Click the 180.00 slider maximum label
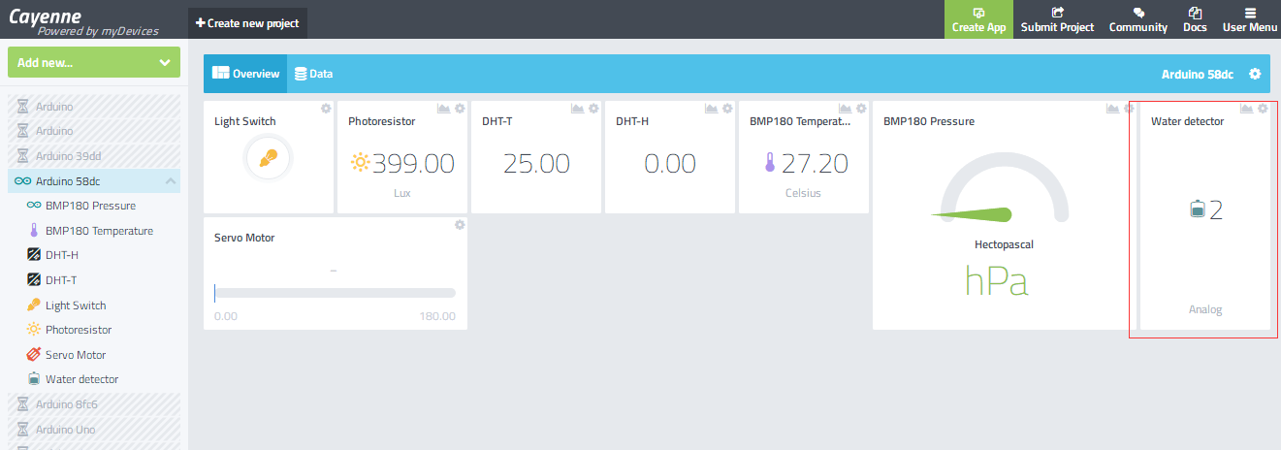 438,316
